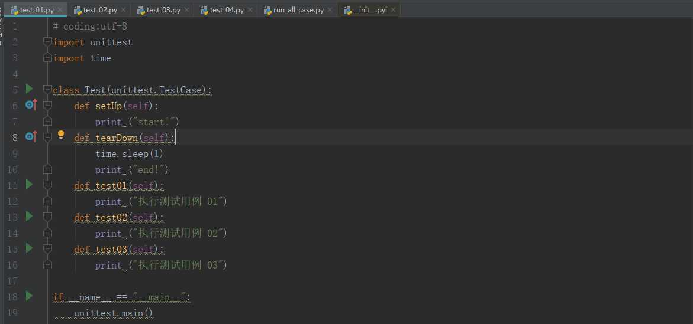This screenshot has width=693, height=324.
Task: Run the Test class with gutter arrow
Action: coord(29,89)
